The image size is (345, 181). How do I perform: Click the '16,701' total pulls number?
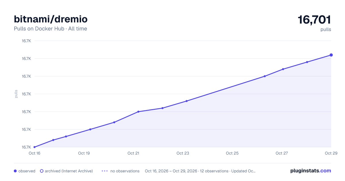(x=314, y=20)
